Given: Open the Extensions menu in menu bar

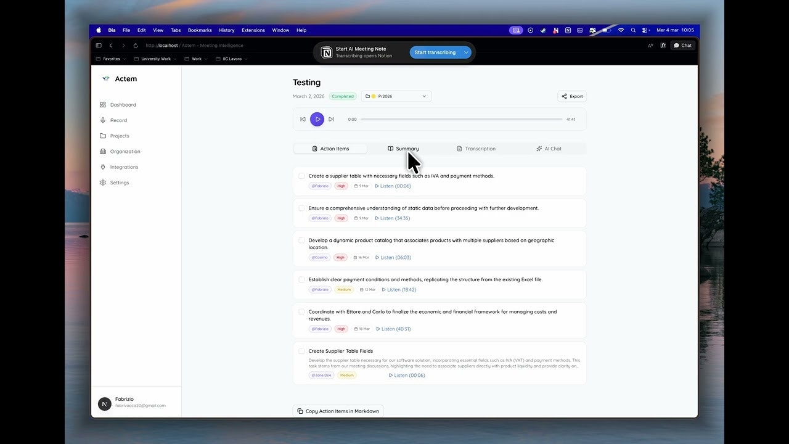Looking at the screenshot, I should 253,30.
